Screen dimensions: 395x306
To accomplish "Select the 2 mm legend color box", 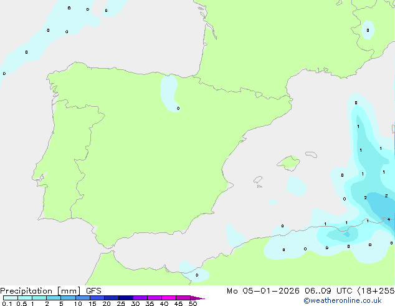I will point(54,298).
